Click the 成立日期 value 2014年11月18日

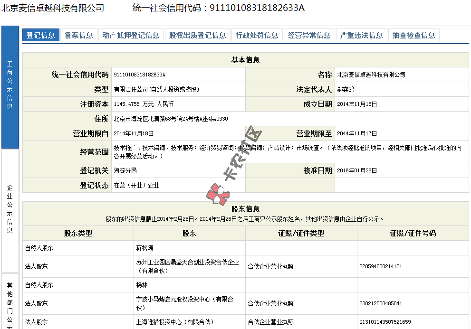click(x=357, y=104)
